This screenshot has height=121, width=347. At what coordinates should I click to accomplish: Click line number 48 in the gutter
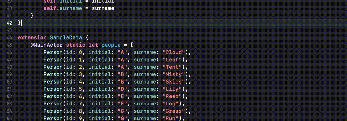[9, 67]
